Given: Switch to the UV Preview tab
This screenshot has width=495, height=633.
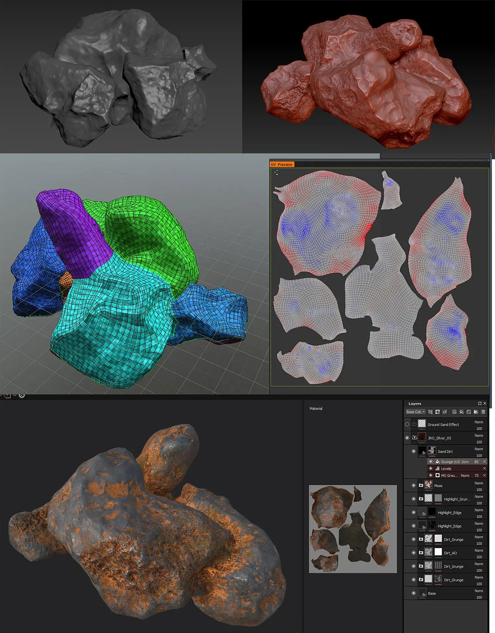Looking at the screenshot, I should point(282,164).
